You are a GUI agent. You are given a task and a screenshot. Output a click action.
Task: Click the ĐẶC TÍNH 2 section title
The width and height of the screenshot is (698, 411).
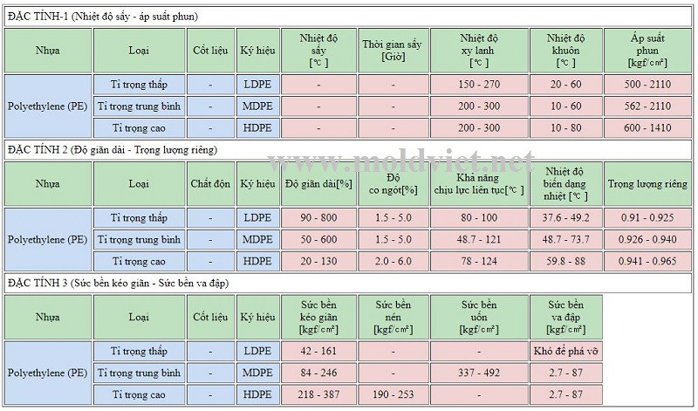click(113, 150)
